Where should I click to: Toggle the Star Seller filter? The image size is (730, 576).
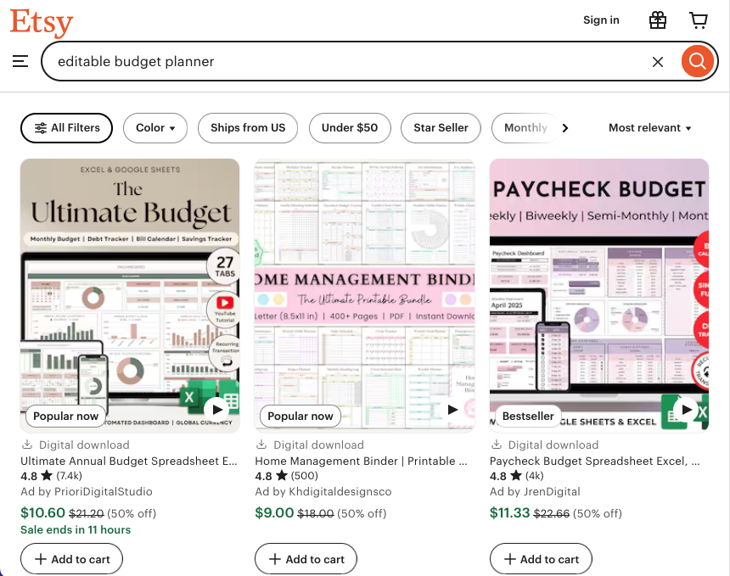[x=441, y=127]
